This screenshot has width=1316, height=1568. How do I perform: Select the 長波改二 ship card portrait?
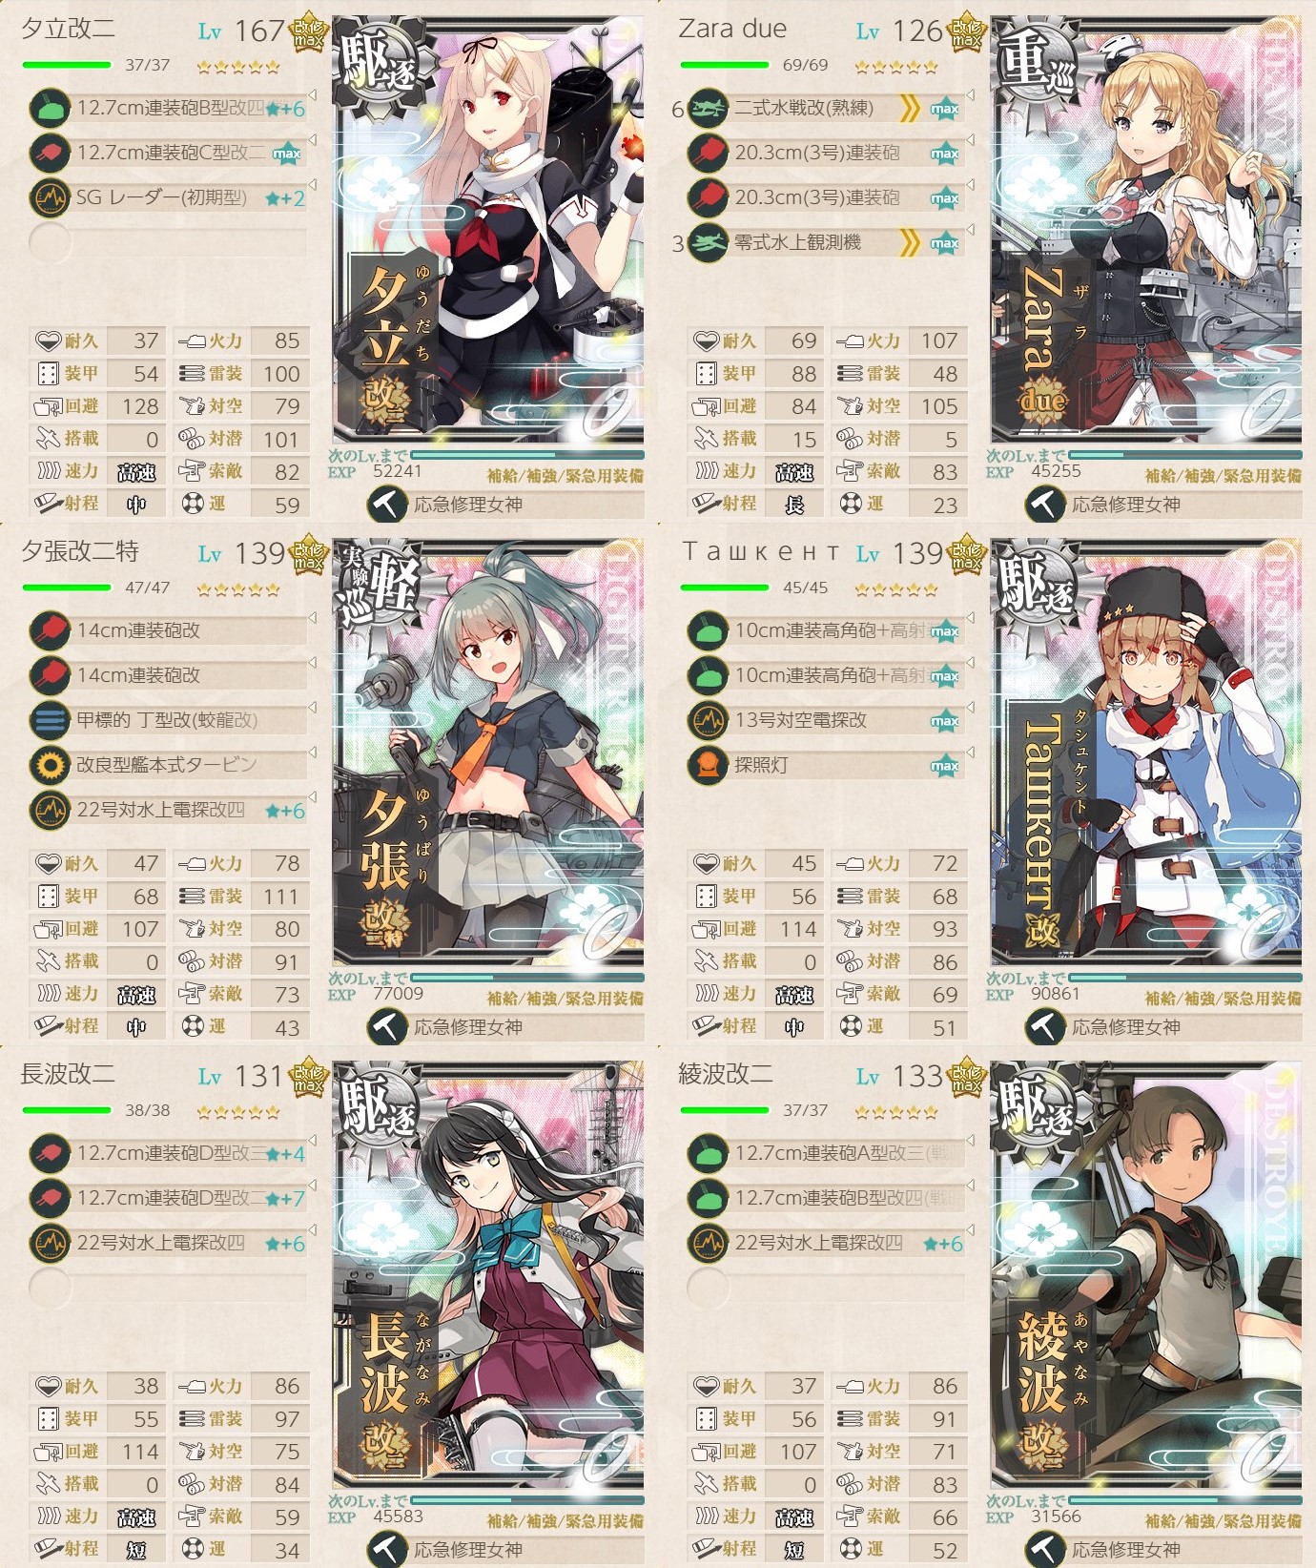click(x=488, y=1274)
